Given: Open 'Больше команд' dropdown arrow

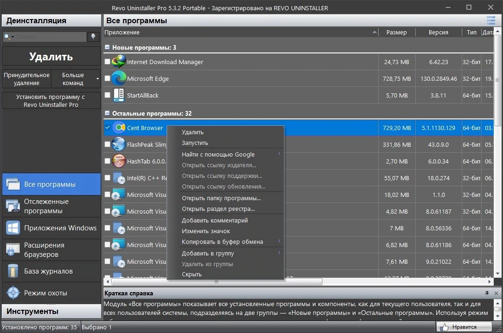Looking at the screenshot, I should (x=97, y=78).
